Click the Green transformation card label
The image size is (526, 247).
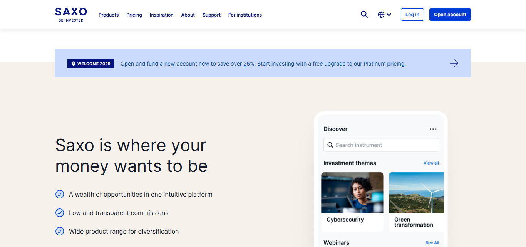pyautogui.click(x=414, y=222)
